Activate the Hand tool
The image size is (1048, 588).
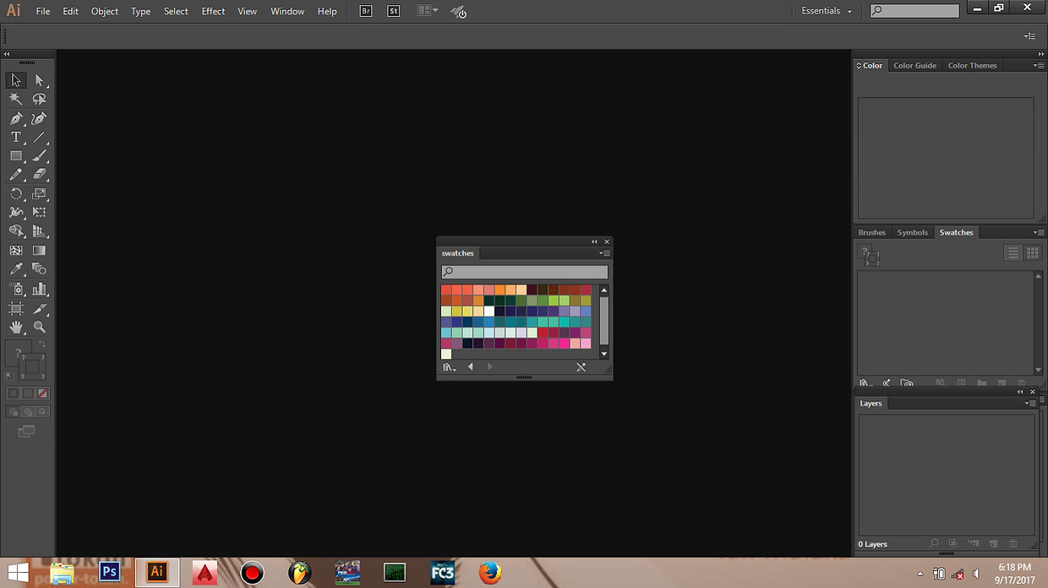click(16, 327)
